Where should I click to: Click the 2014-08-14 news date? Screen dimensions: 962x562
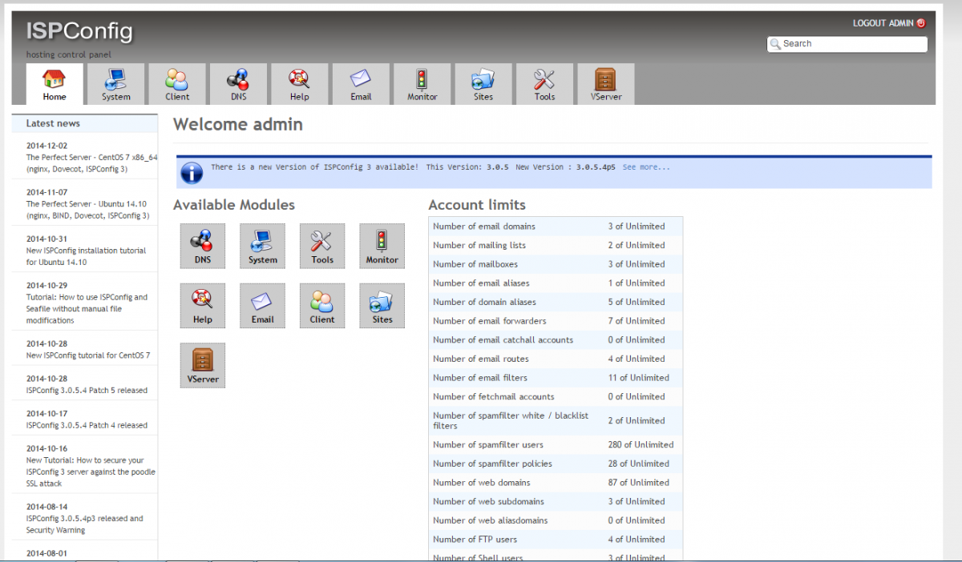[x=46, y=508]
